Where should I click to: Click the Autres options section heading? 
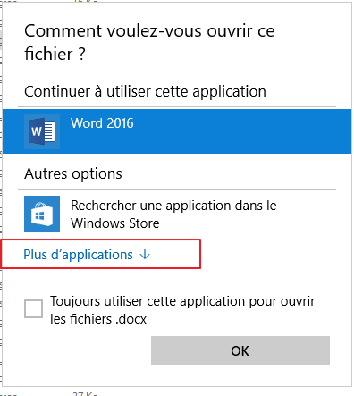pyautogui.click(x=73, y=173)
